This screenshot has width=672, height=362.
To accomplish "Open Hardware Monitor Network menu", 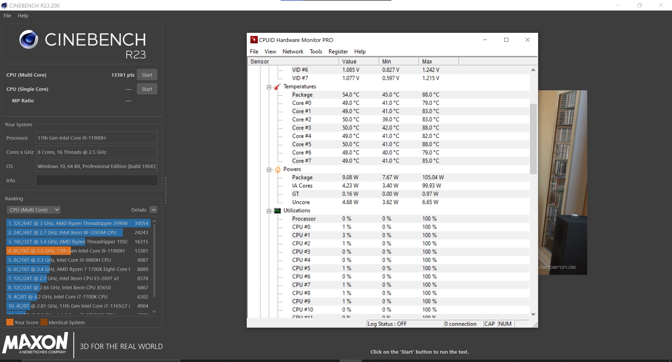I will pos(293,51).
